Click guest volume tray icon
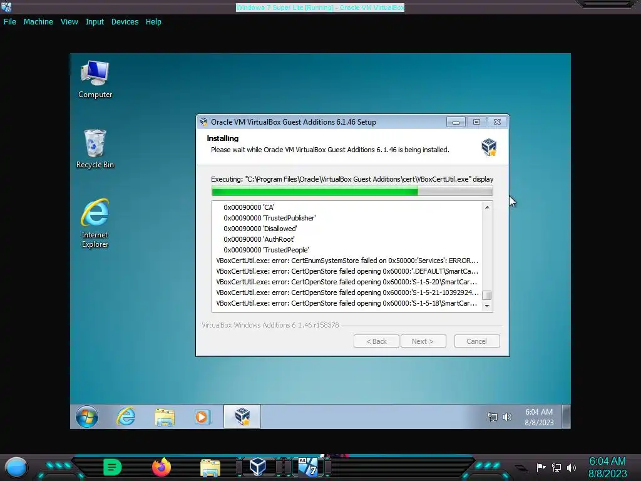Viewport: 641px width, 481px height. 507,417
